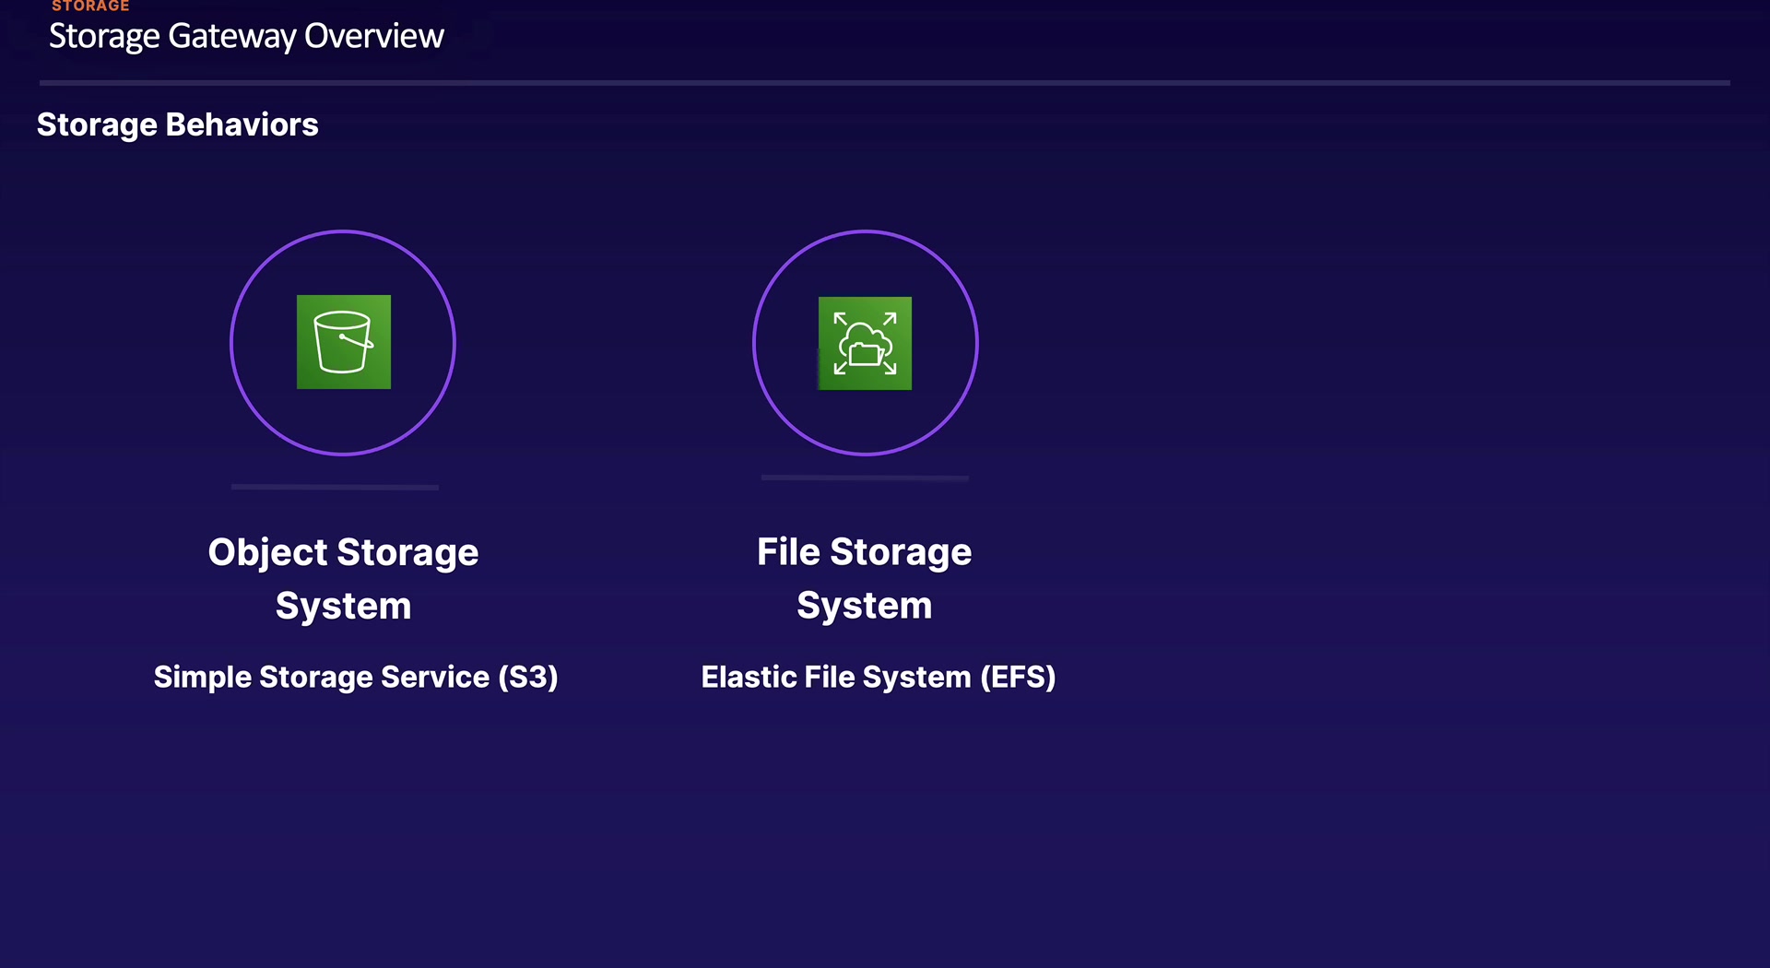
Task: Click the Storage Gateway Overview title
Action: (246, 36)
